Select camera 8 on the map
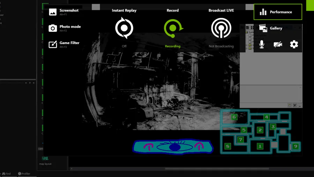This screenshot has height=177, width=314. 227,146
